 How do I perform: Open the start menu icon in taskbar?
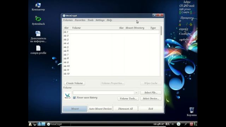coord(30,124)
